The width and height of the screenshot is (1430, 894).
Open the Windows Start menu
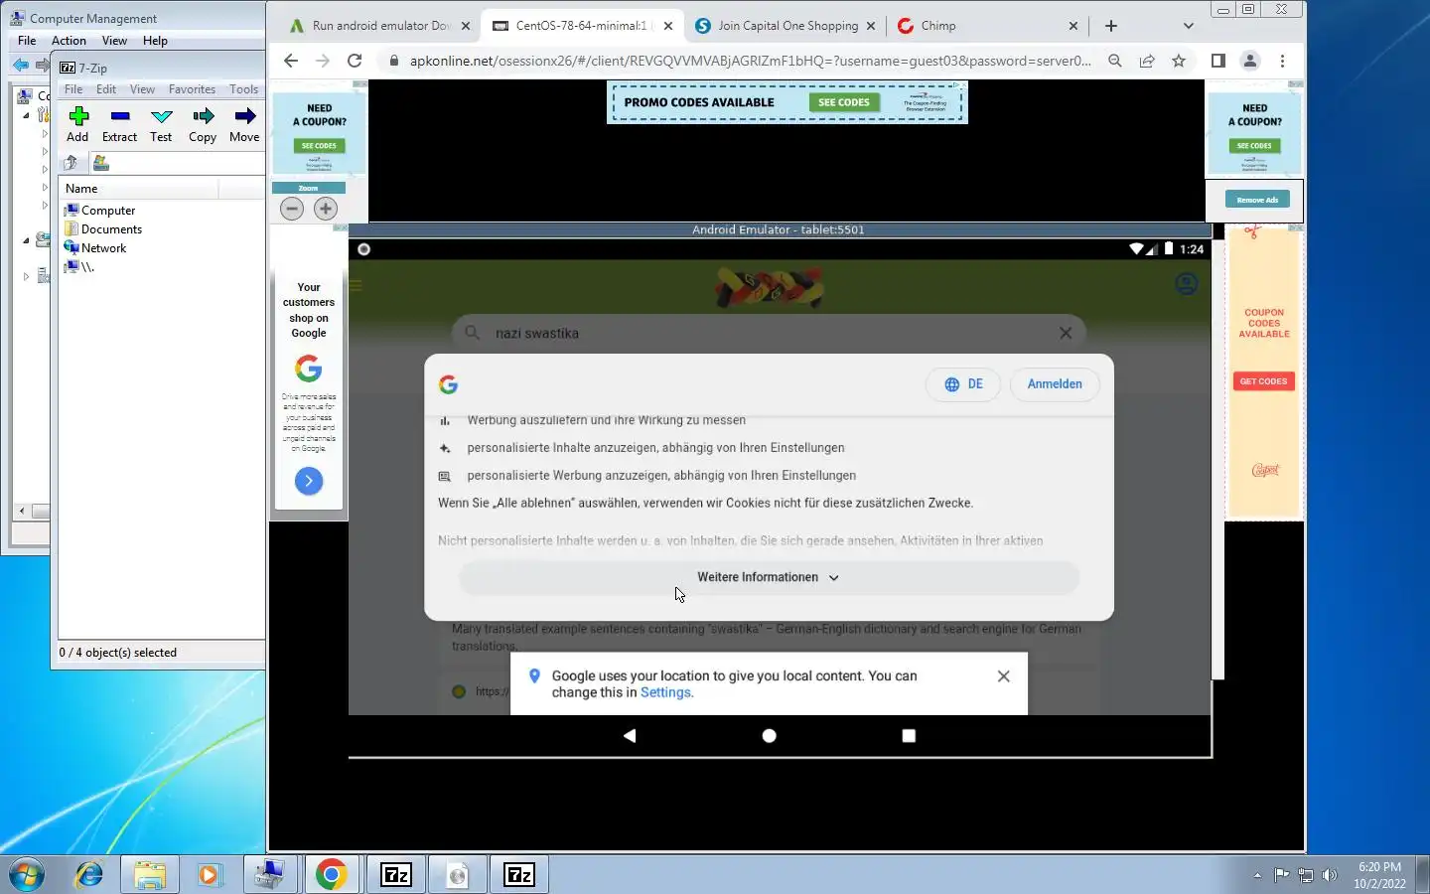[27, 874]
